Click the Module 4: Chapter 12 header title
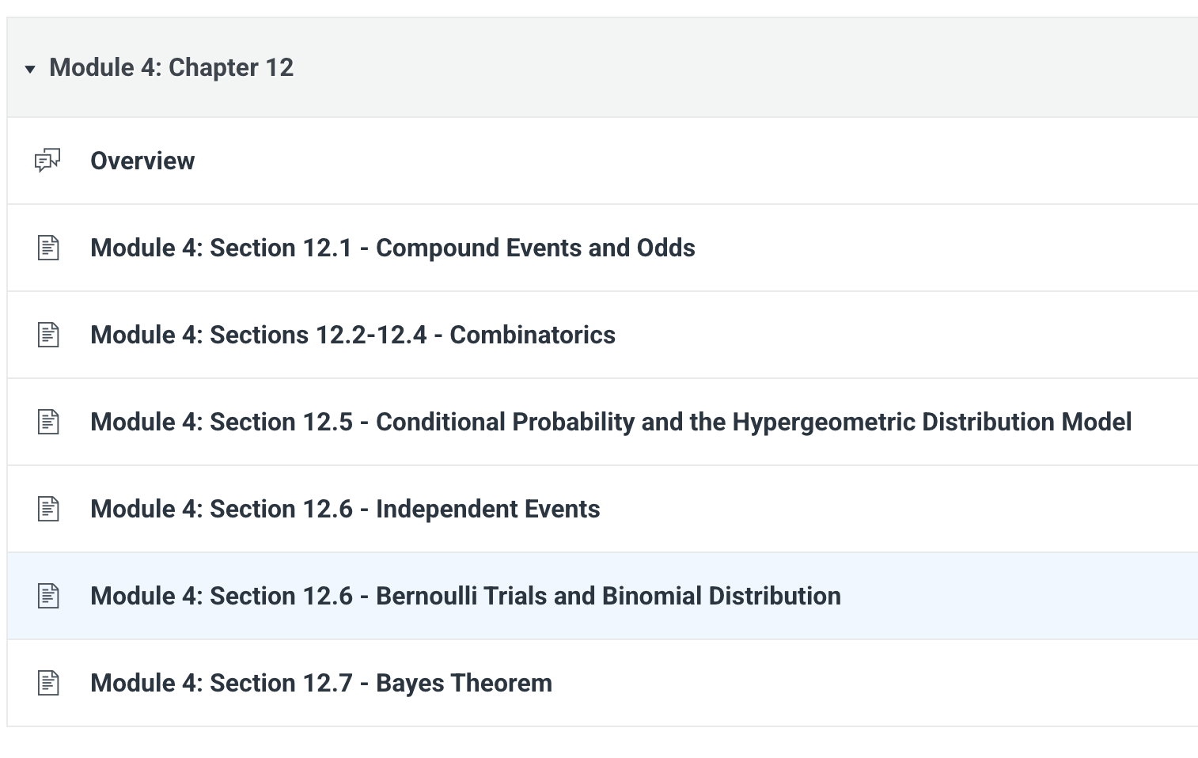Image resolution: width=1198 pixels, height=758 pixels. [171, 67]
